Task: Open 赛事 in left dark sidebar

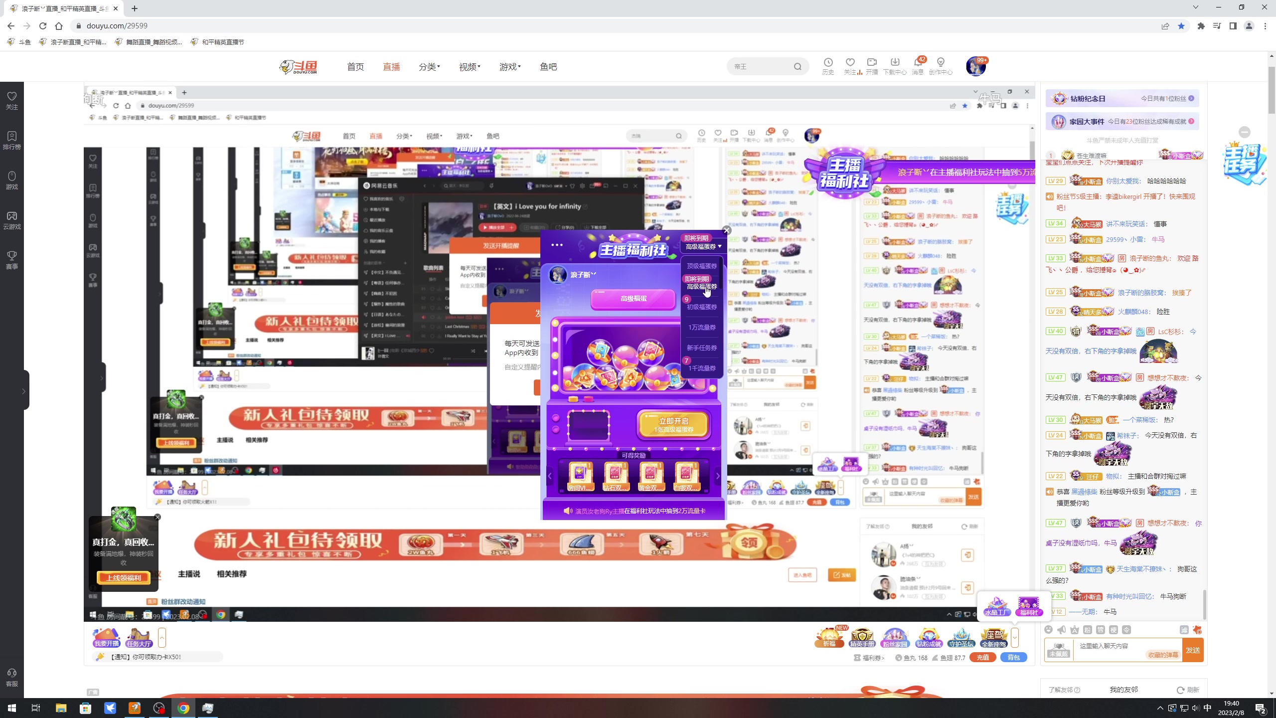Action: pos(12,260)
